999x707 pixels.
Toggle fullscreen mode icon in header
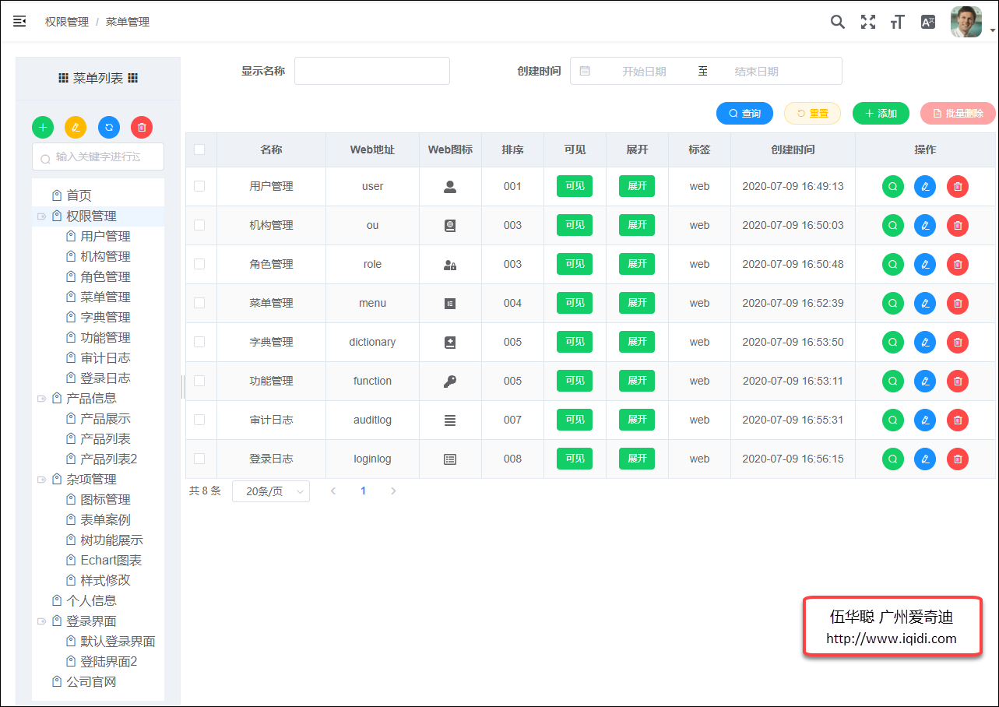[x=868, y=22]
